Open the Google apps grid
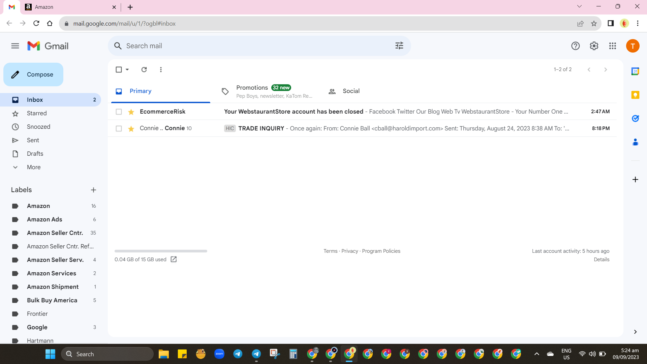The width and height of the screenshot is (647, 364). pyautogui.click(x=613, y=46)
